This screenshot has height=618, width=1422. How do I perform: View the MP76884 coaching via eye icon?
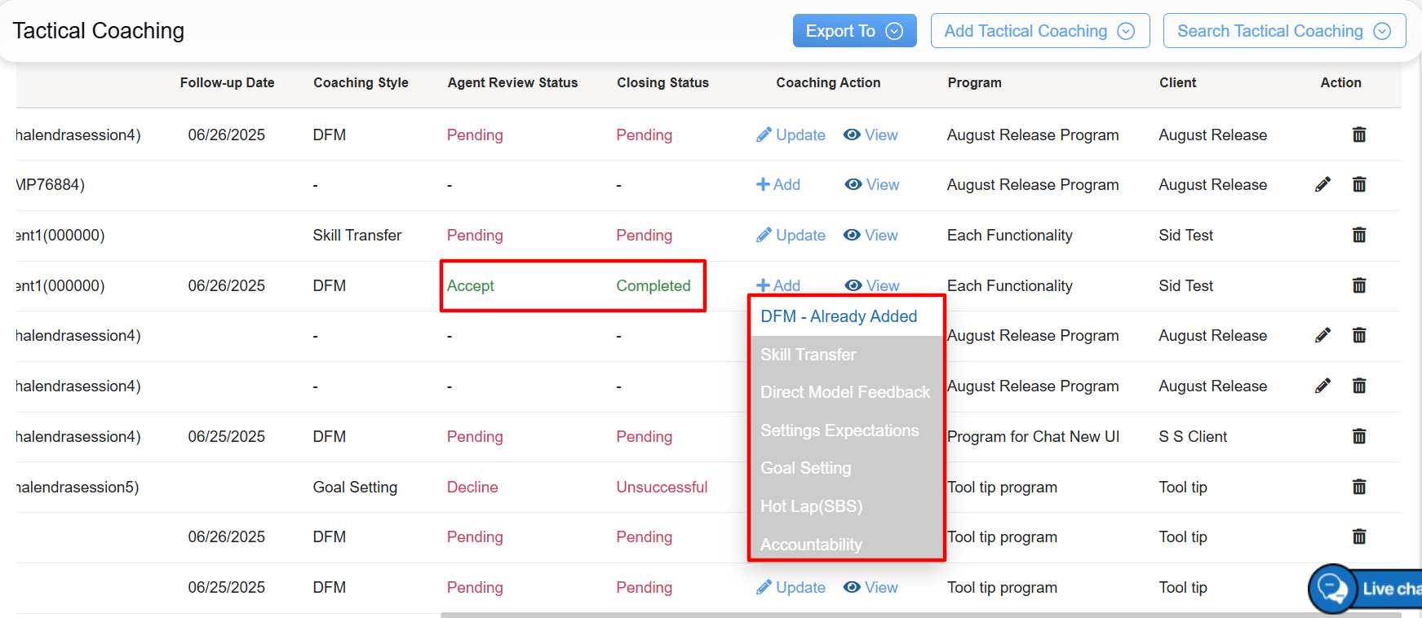pyautogui.click(x=872, y=184)
